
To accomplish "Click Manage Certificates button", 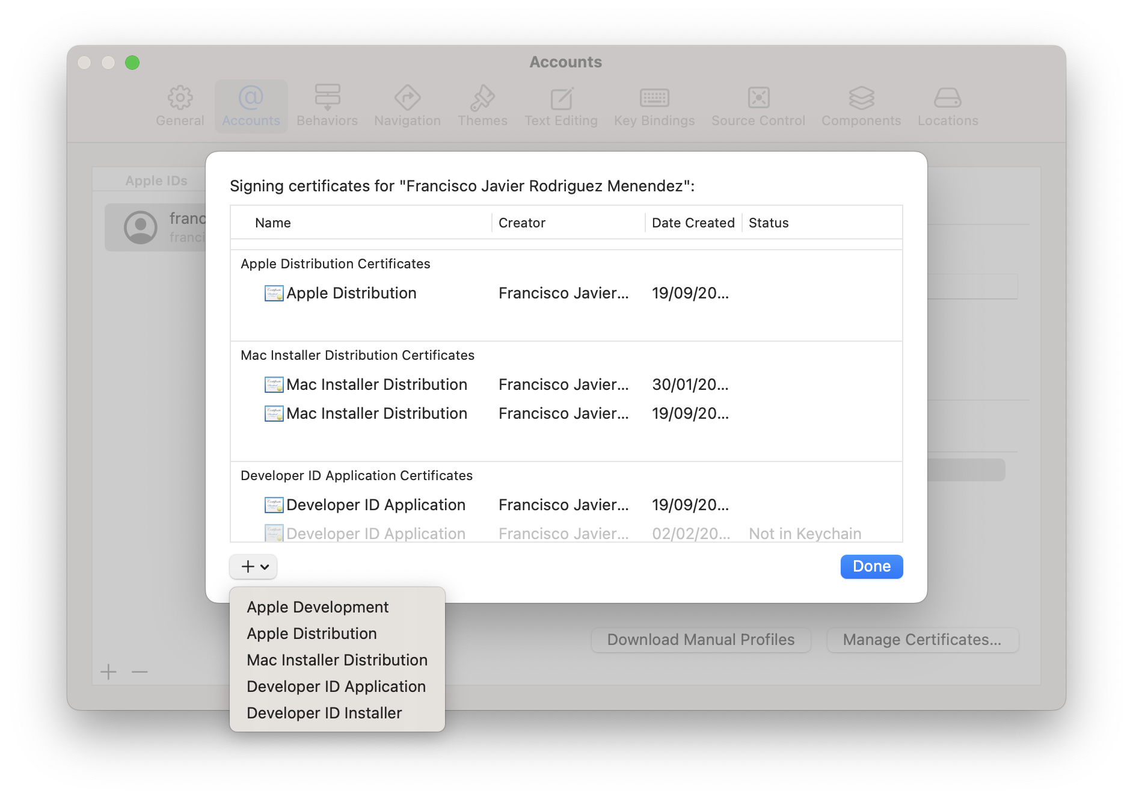I will [x=923, y=640].
